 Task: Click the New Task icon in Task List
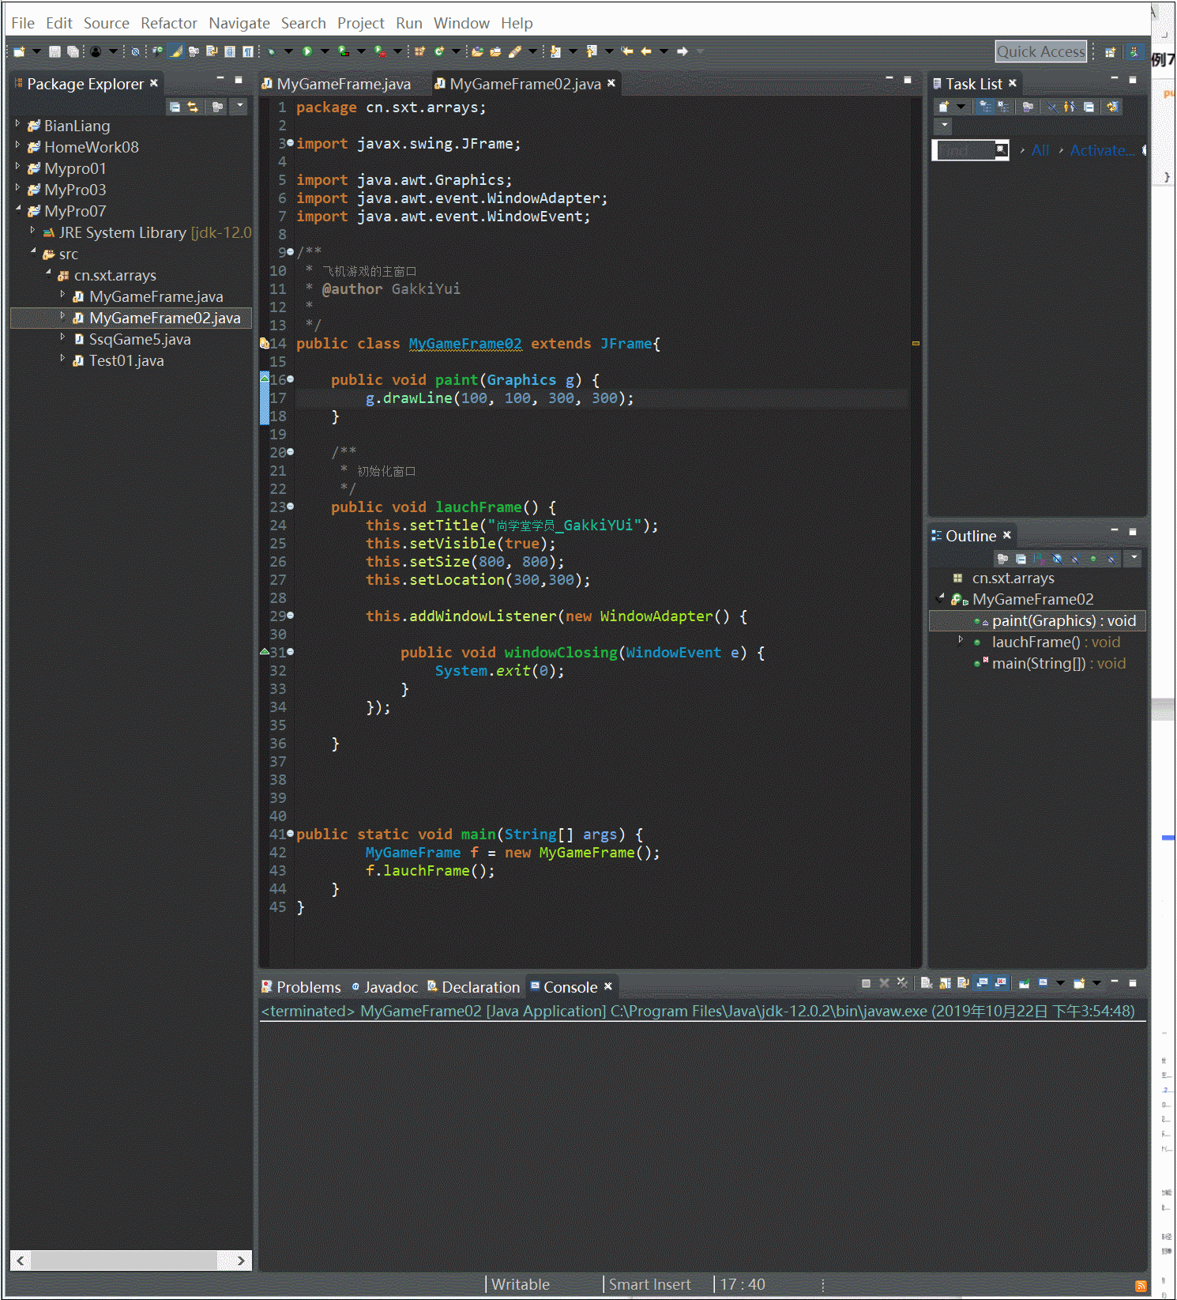coord(943,107)
